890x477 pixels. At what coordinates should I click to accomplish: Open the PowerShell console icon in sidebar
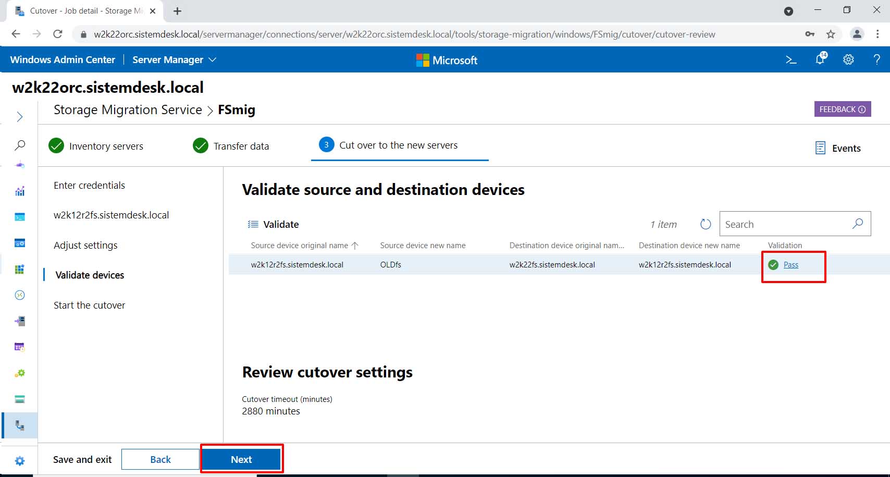tap(20, 217)
